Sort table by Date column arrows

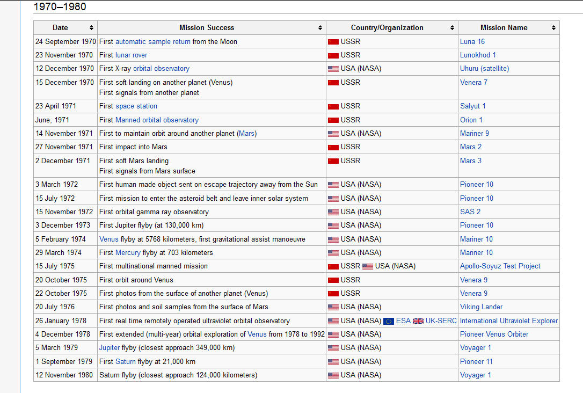coord(91,28)
